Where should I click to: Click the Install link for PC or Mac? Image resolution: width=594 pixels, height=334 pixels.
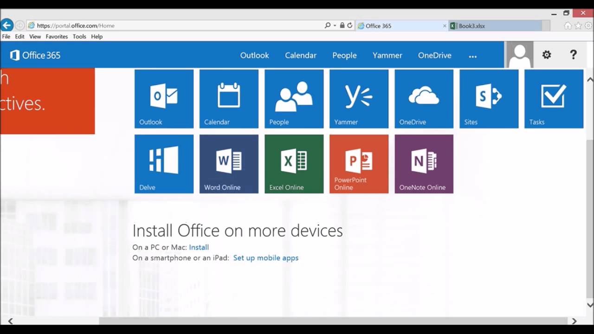tap(199, 247)
